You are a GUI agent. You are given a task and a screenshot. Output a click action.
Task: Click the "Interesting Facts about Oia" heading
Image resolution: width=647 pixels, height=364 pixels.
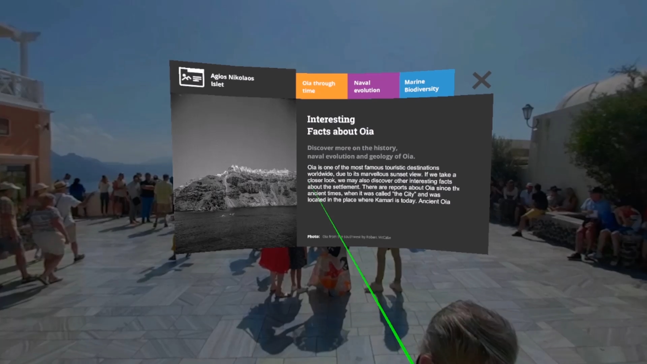click(x=340, y=125)
